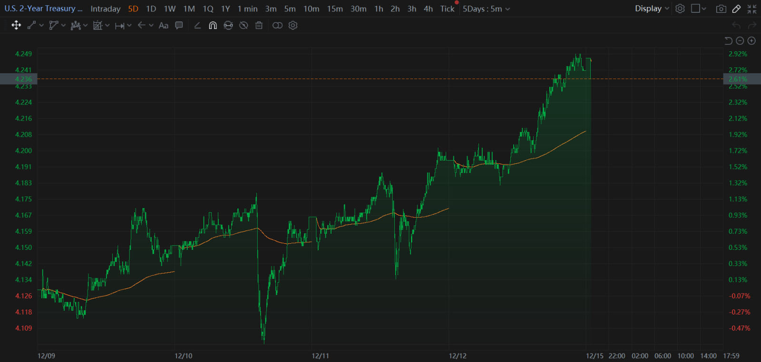The image size is (761, 362).
Task: Click the overlapping circles compare icon
Action: [x=277, y=25]
